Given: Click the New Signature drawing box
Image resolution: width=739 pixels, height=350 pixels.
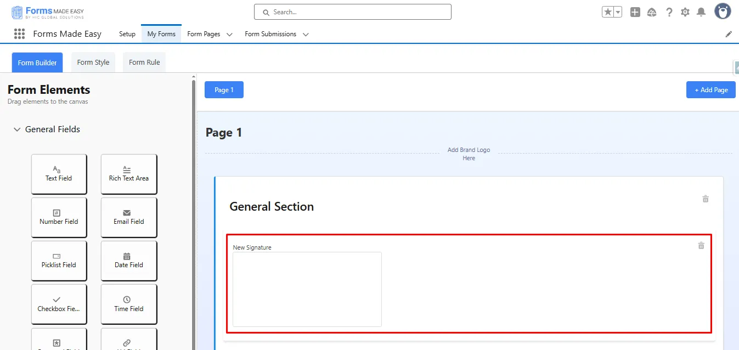Looking at the screenshot, I should click(x=307, y=289).
